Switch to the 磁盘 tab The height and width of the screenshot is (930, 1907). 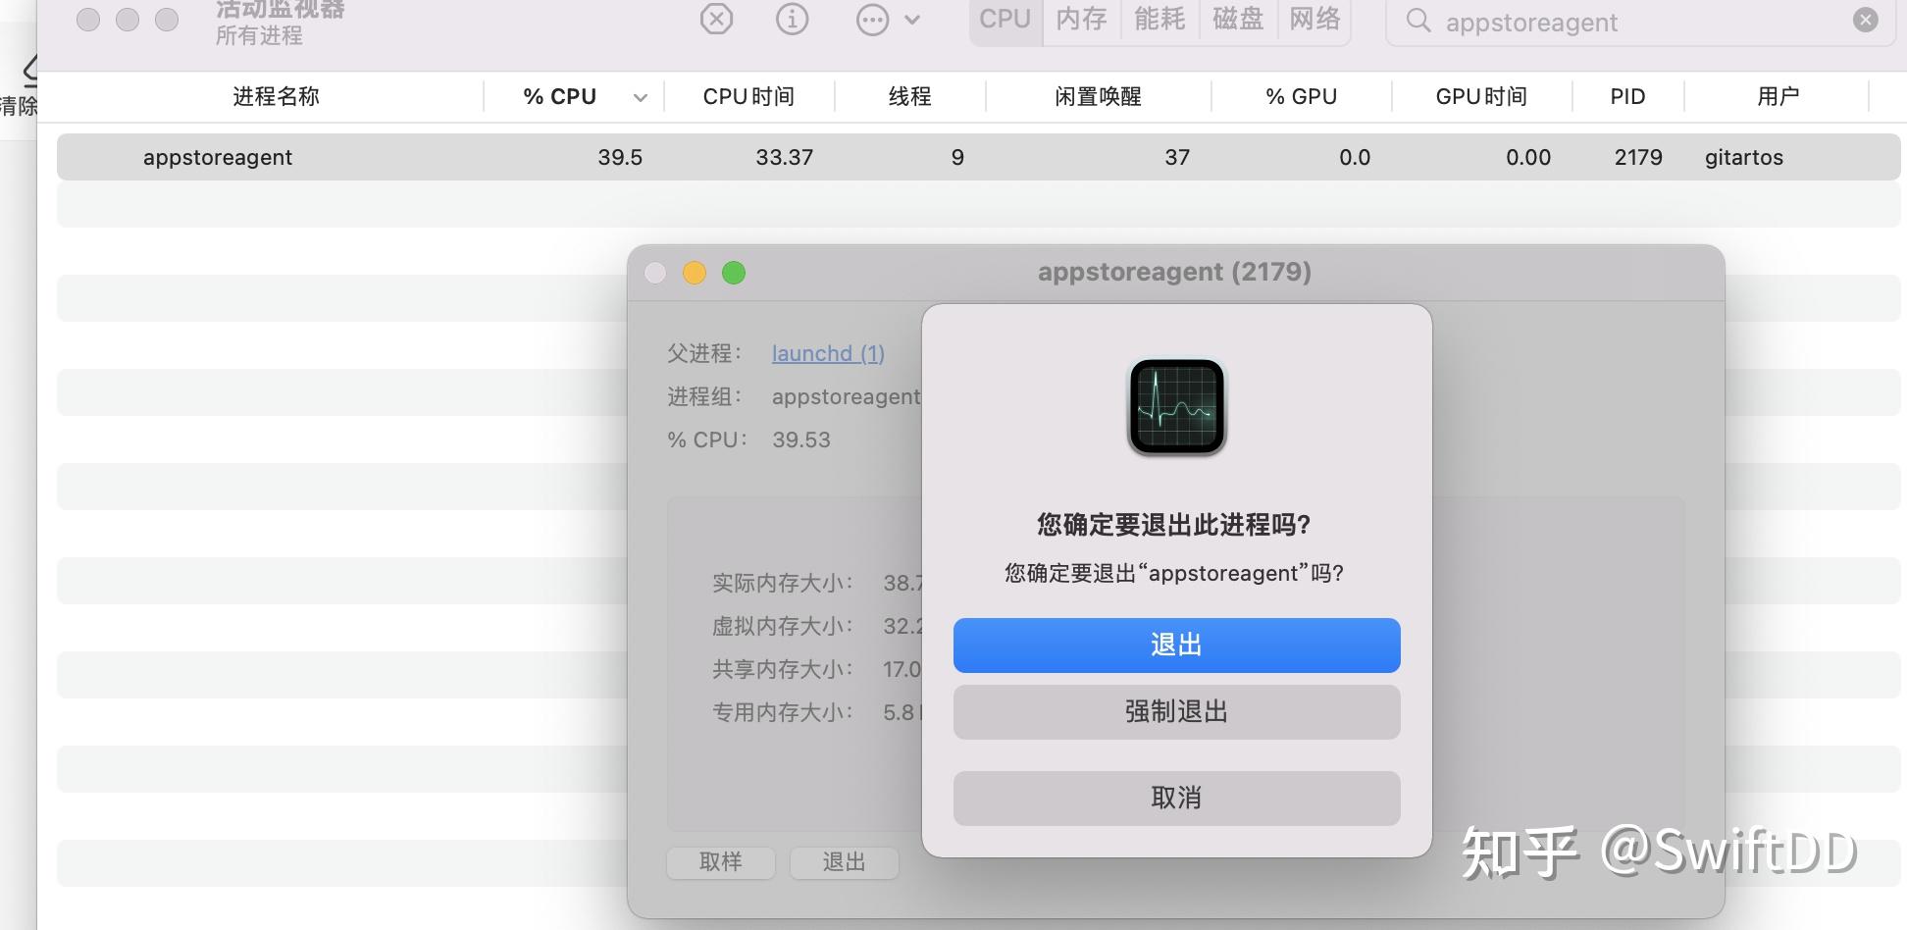1238,19
